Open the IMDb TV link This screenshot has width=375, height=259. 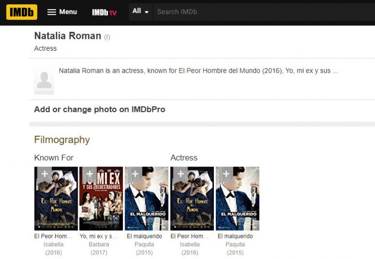[x=104, y=12]
